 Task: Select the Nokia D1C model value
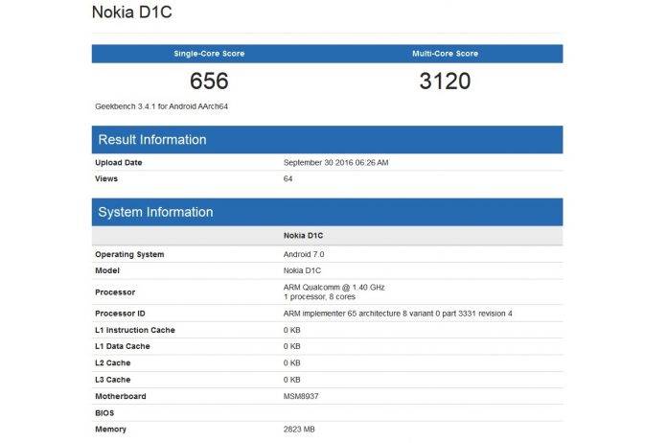tap(303, 270)
